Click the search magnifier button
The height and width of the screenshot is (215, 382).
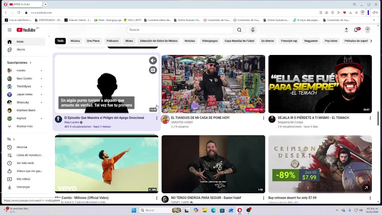click(x=239, y=30)
